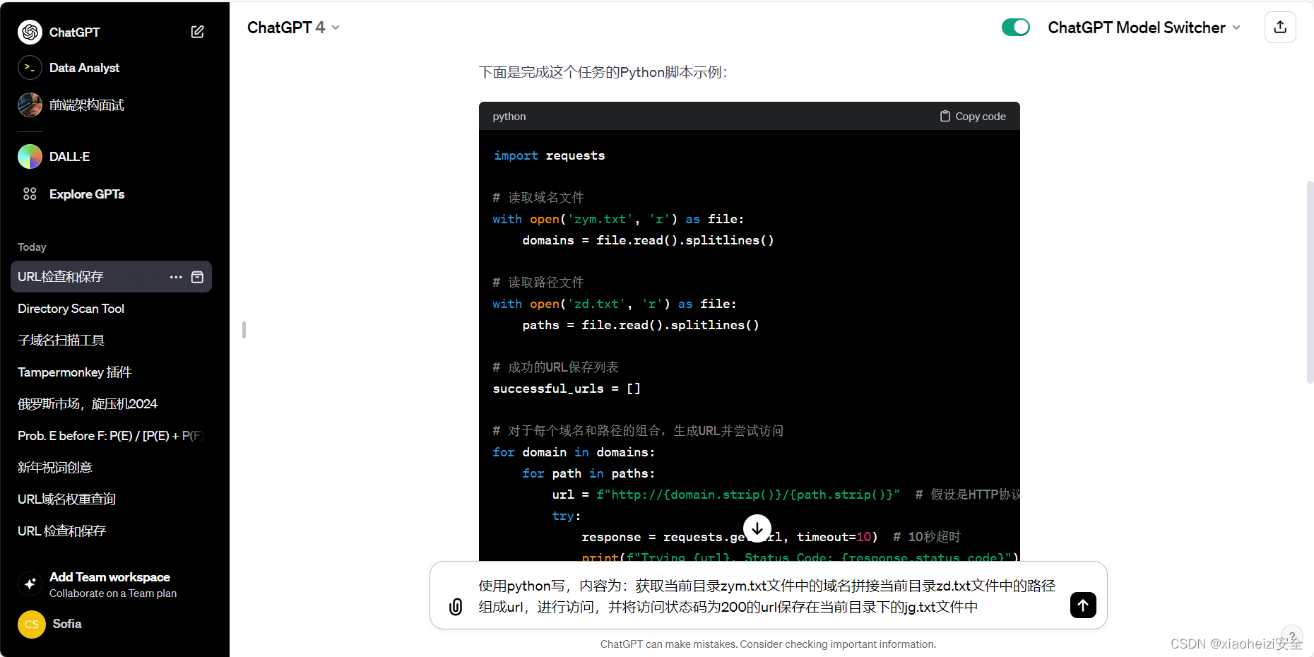Toggle the ChatGPT Model Switcher switch

(1016, 28)
